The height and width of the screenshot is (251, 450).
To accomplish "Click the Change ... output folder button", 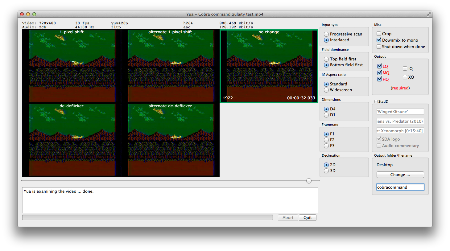I will (x=400, y=175).
